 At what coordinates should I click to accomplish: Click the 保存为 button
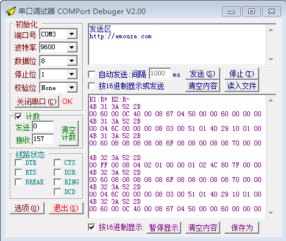tap(241, 228)
